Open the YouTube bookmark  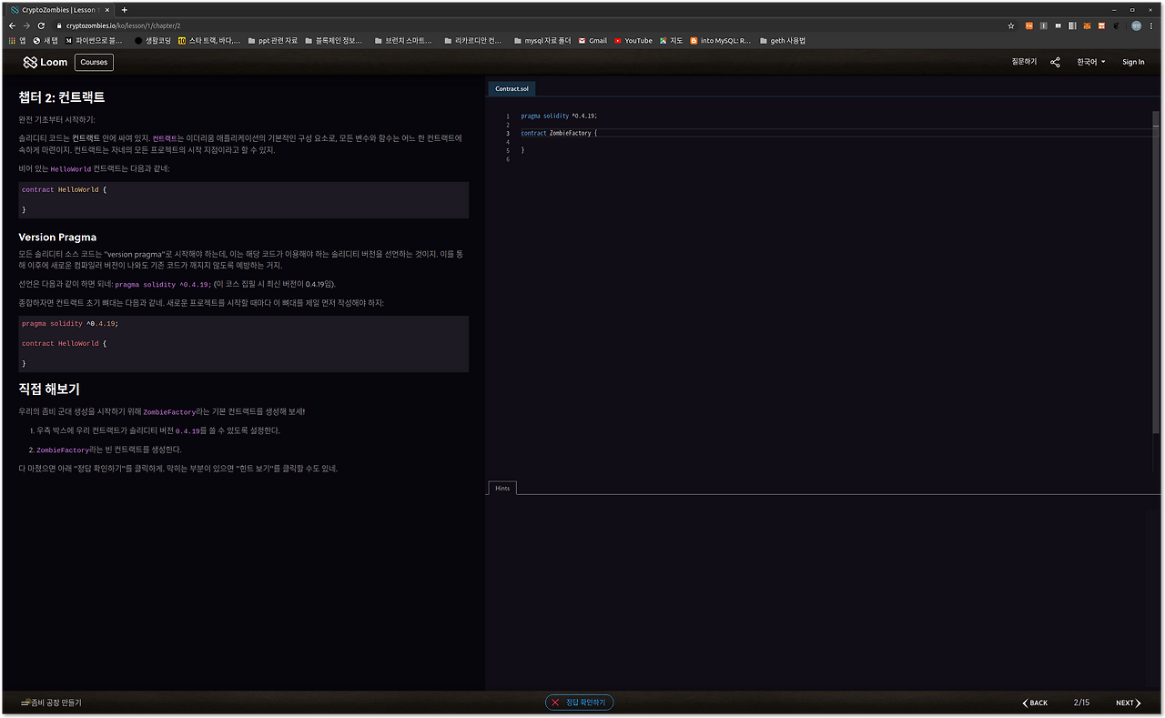click(633, 40)
